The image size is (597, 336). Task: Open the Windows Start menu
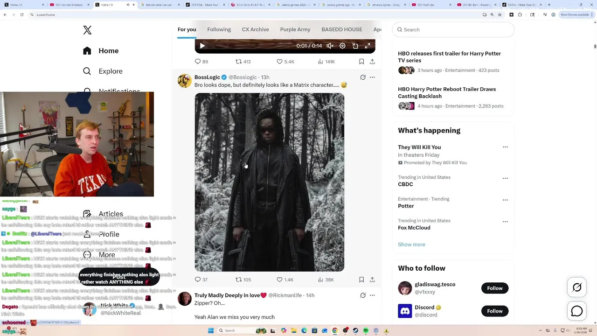tap(211, 330)
